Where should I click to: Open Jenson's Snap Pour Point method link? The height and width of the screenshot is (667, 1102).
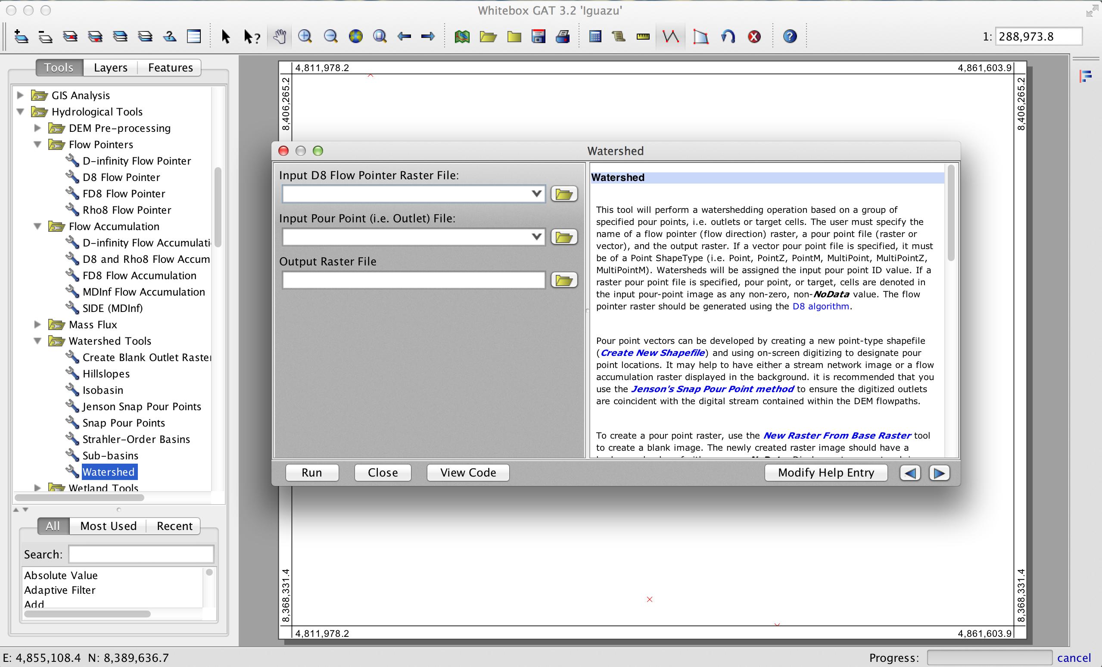coord(713,389)
